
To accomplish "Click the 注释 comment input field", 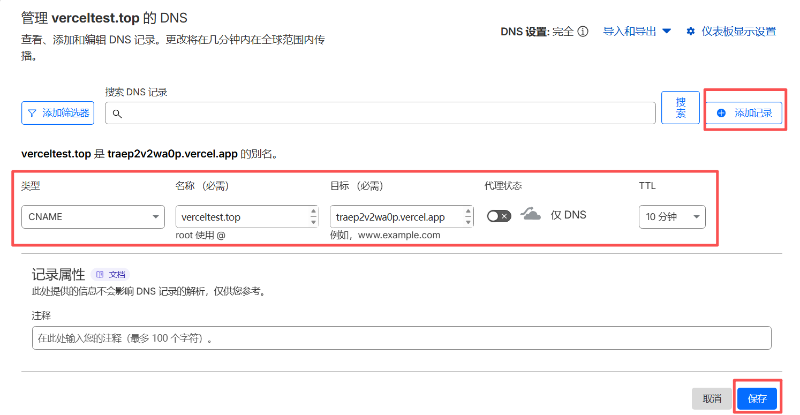I will point(402,338).
